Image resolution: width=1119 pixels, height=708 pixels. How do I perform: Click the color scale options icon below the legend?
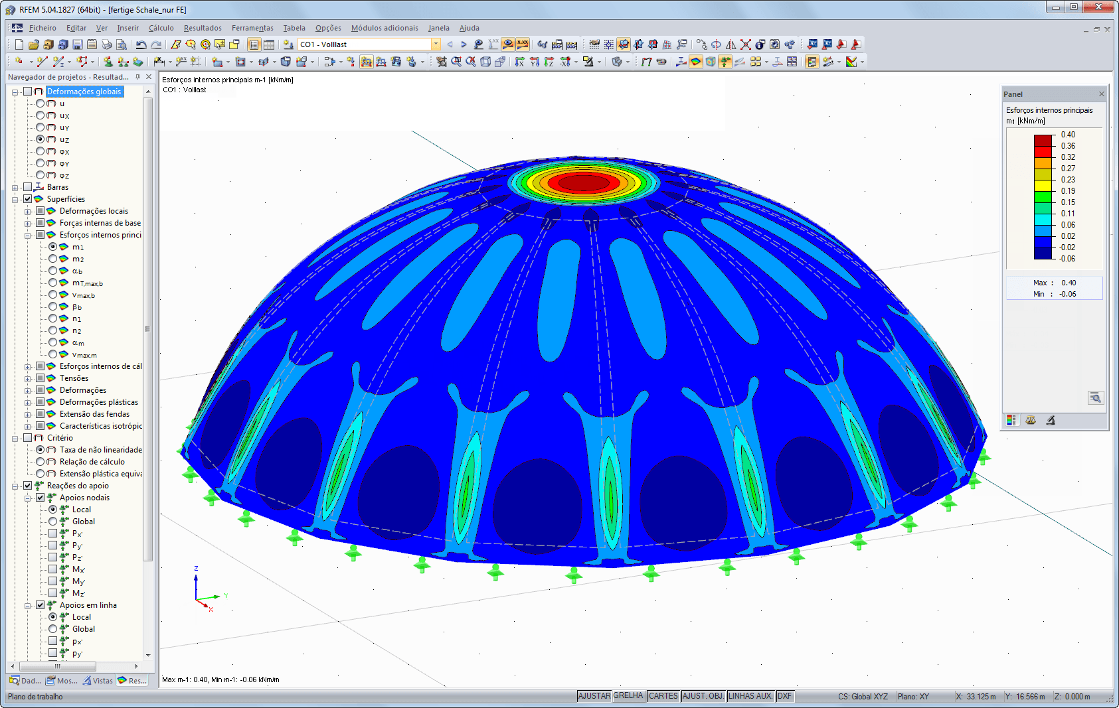pos(1012,420)
